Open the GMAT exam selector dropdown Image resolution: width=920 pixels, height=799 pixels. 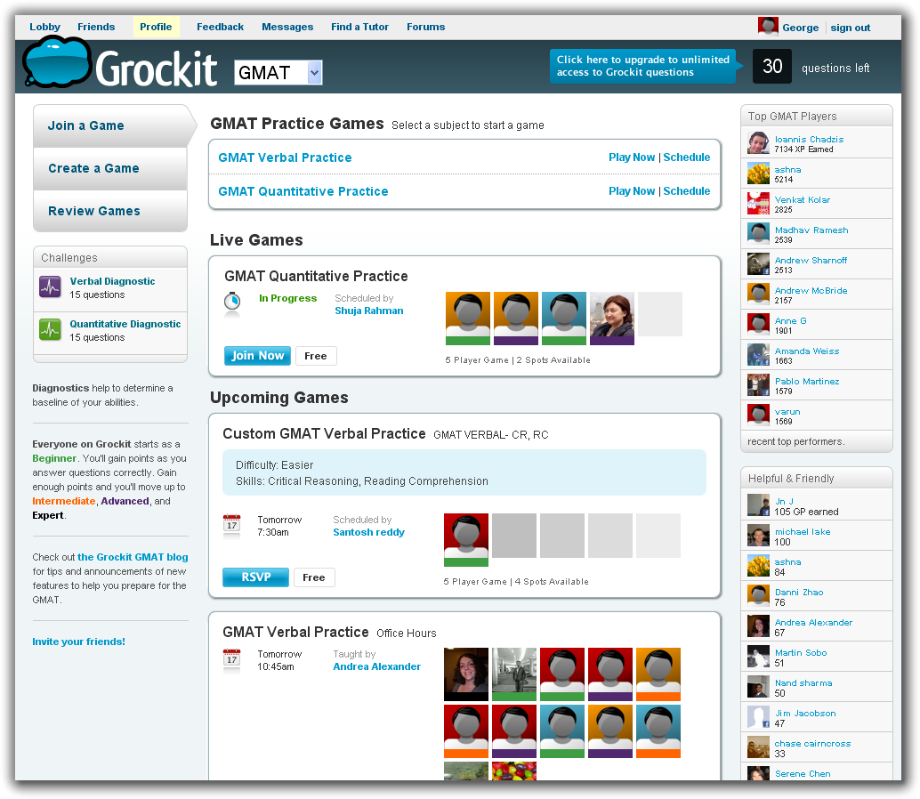click(278, 72)
